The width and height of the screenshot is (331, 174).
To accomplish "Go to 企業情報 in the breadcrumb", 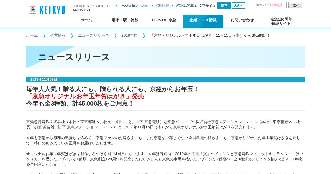I will (x=58, y=36).
